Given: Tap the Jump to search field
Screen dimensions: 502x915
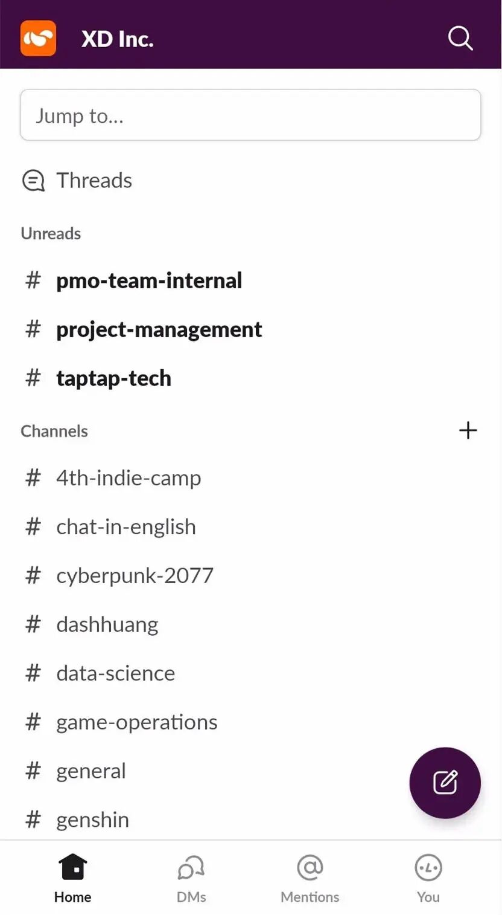Looking at the screenshot, I should (250, 115).
